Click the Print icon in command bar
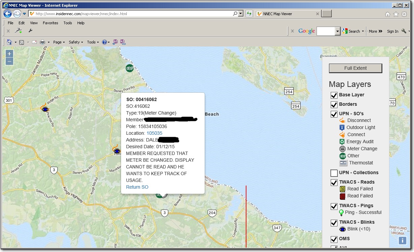The height and width of the screenshot is (252, 414). pos(42,42)
